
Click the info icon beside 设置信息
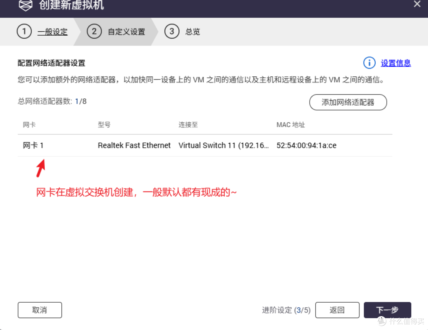coord(369,63)
